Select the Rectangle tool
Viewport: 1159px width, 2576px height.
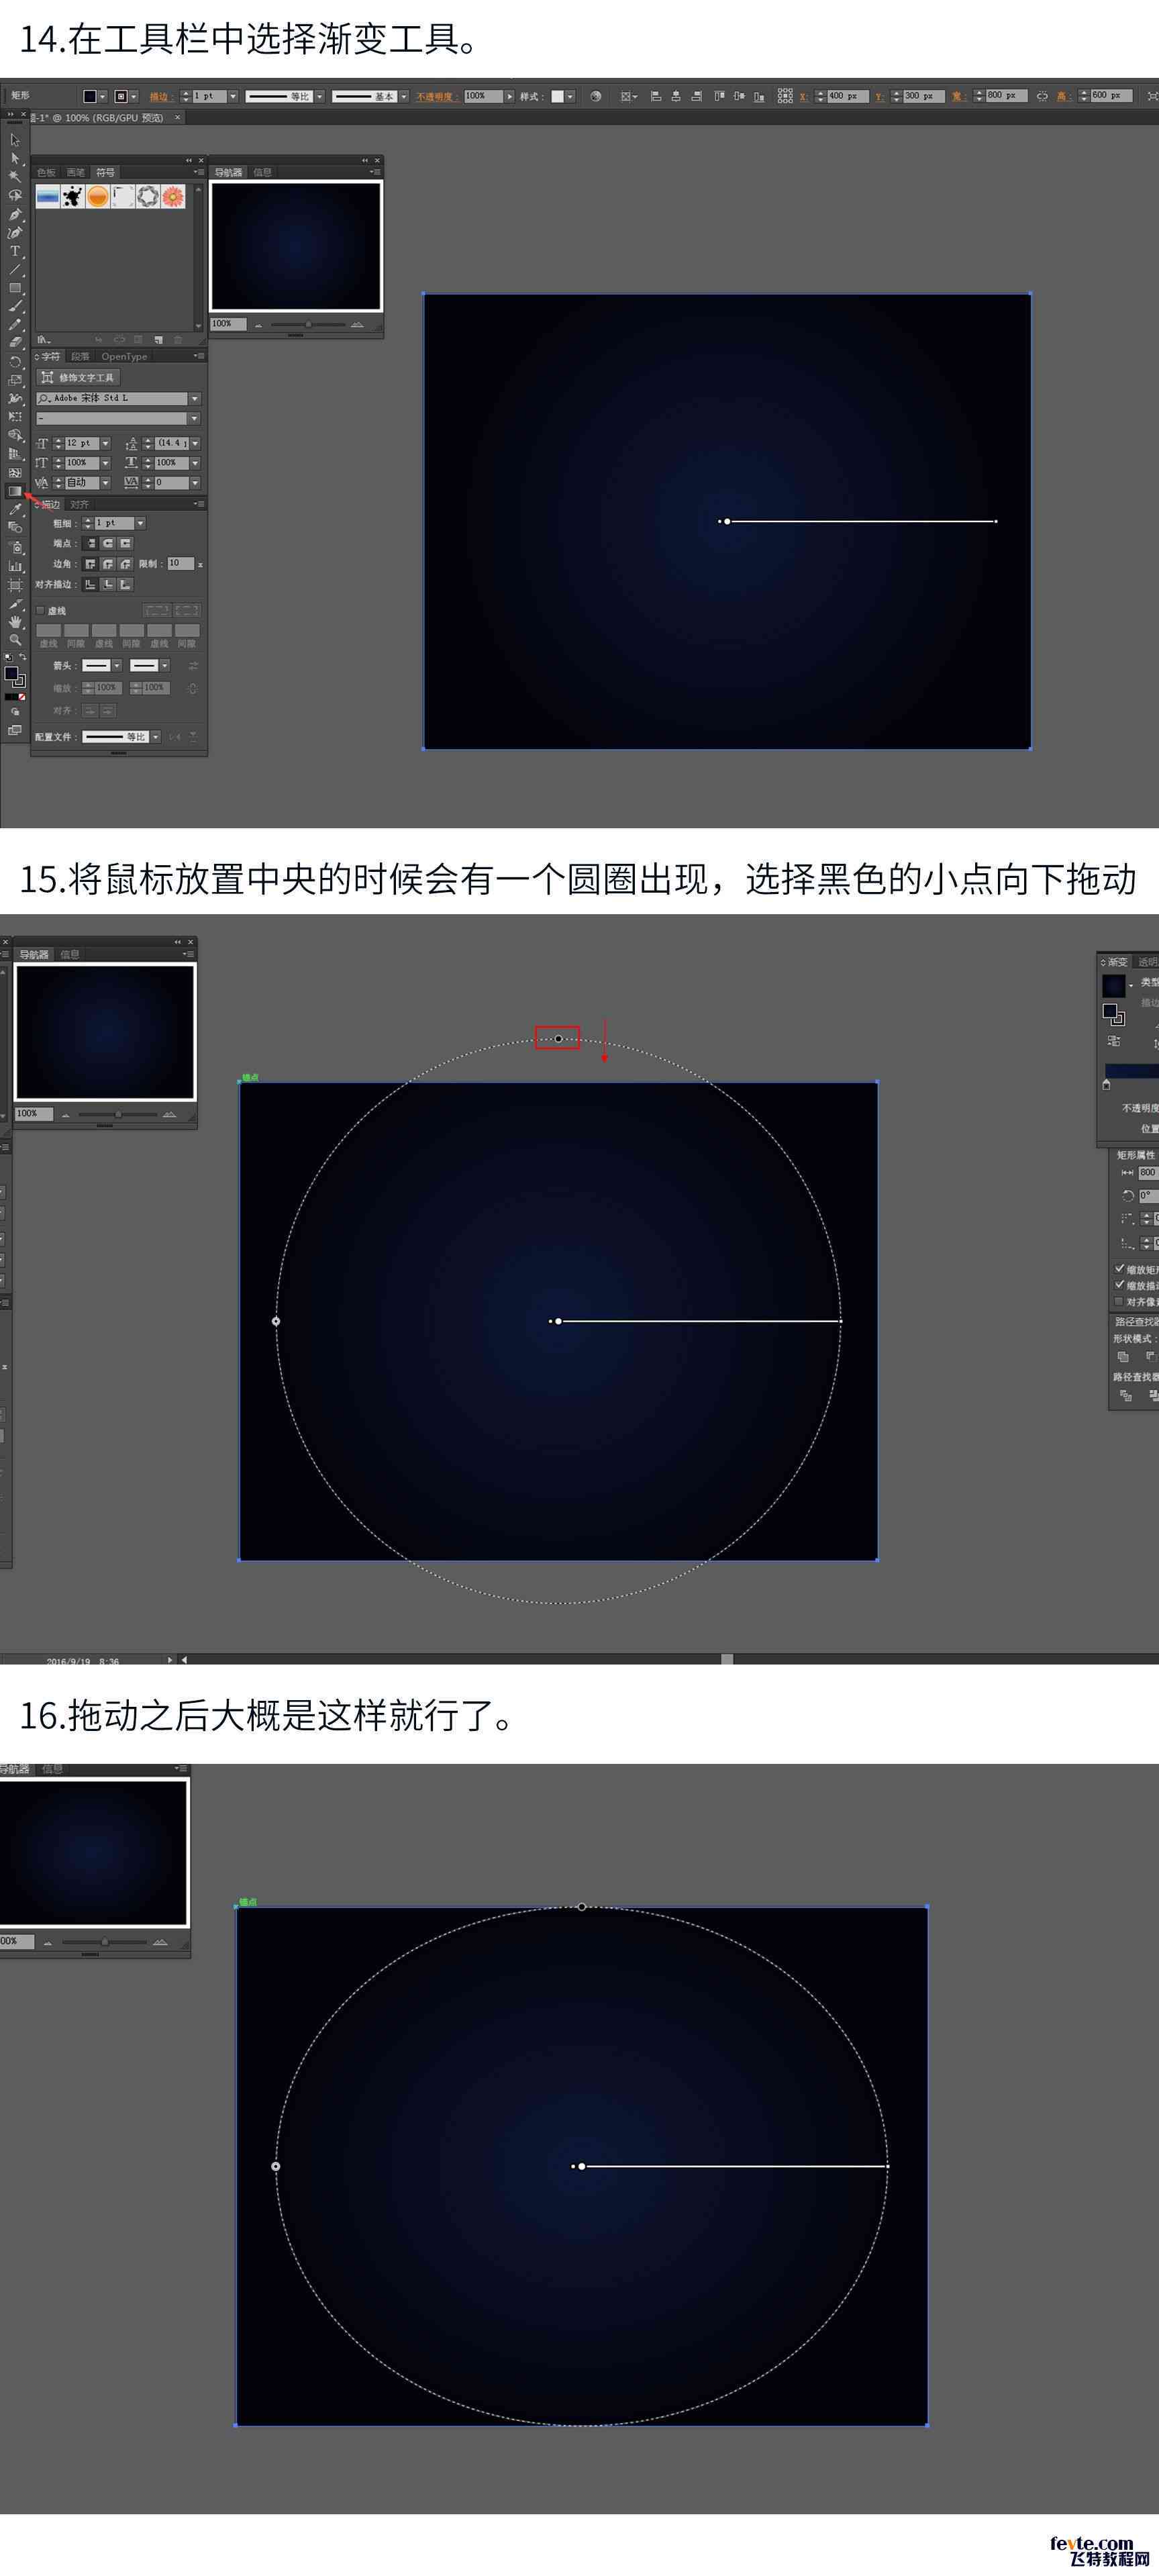[15, 288]
